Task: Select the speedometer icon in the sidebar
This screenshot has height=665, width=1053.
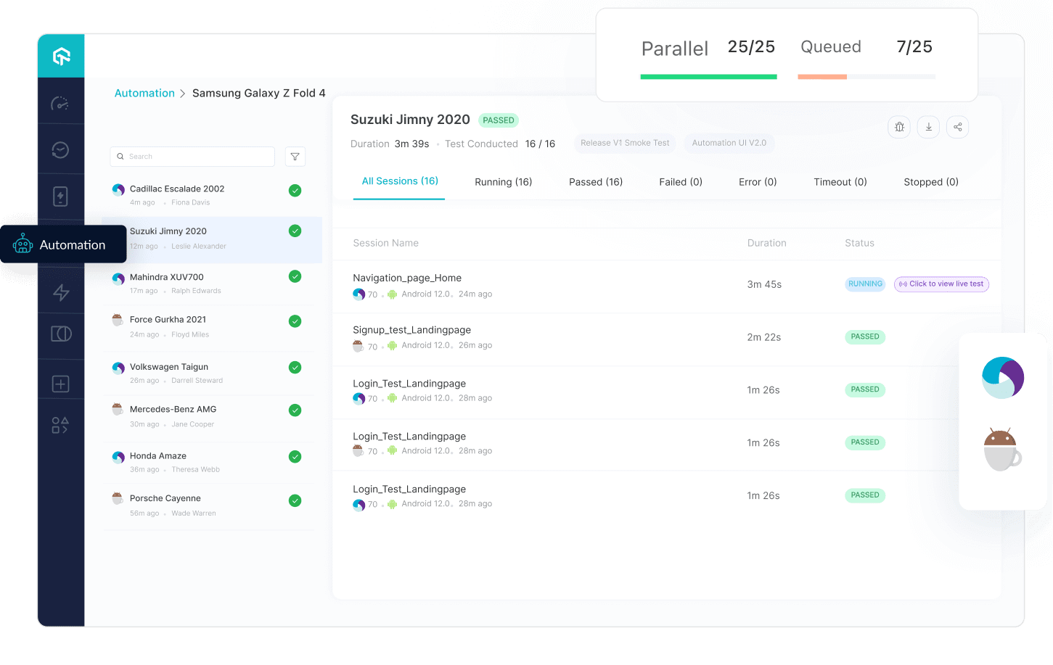Action: [61, 102]
